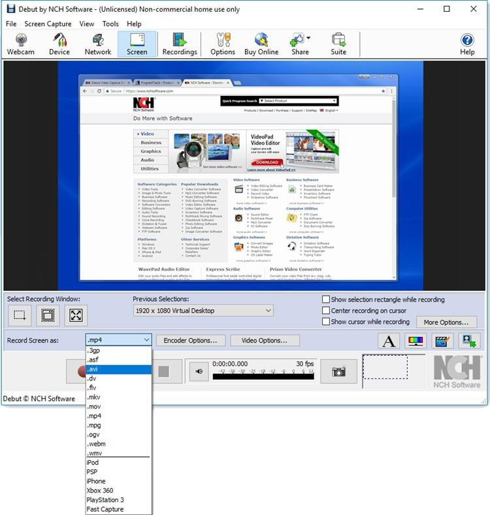Click the NCH Software logo
The image size is (490, 515).
pyautogui.click(x=457, y=372)
